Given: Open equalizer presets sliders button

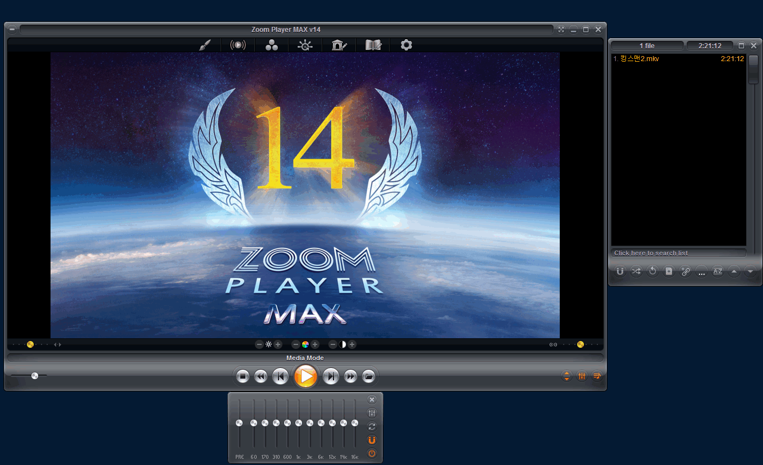Looking at the screenshot, I should tap(372, 413).
